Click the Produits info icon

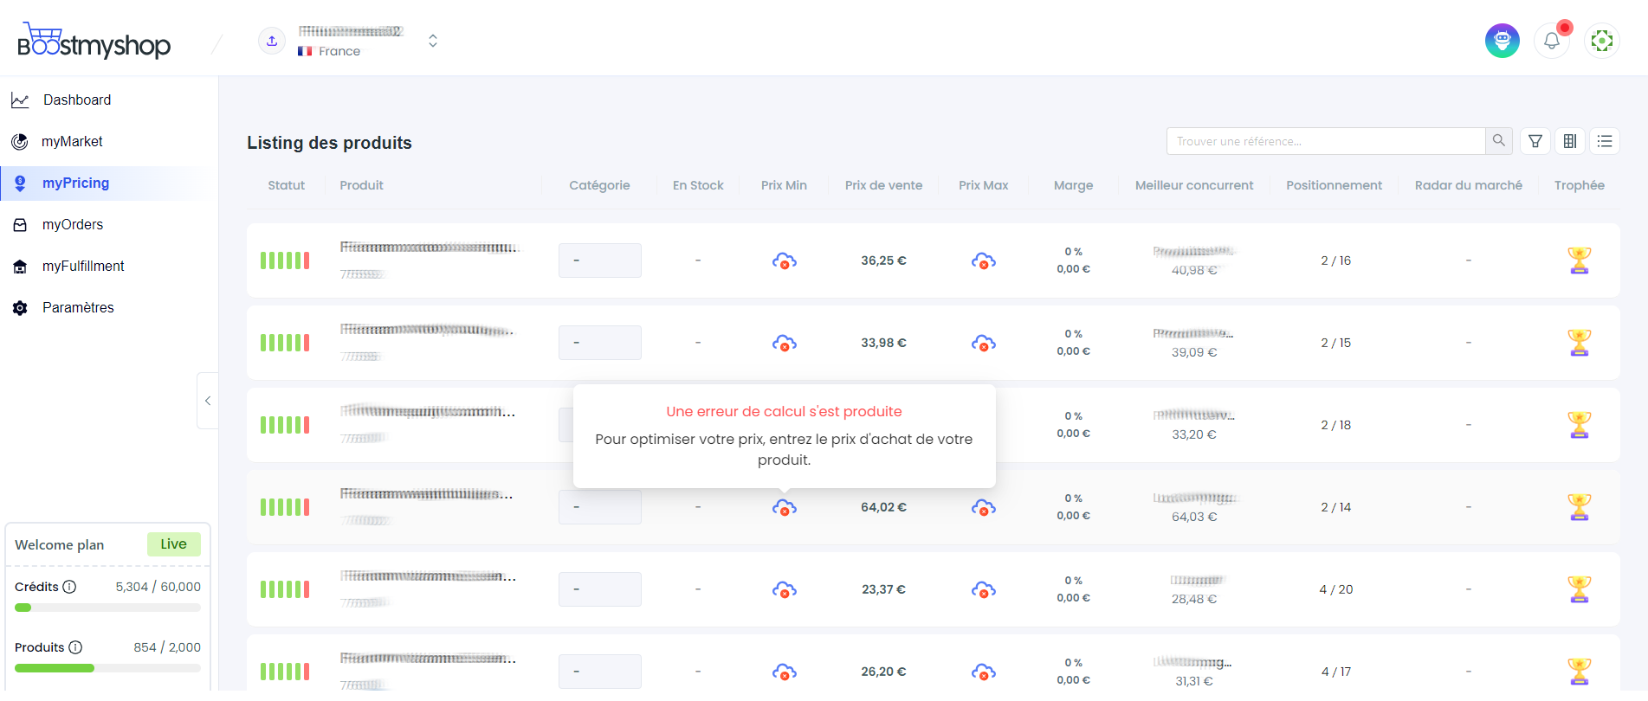coord(75,647)
